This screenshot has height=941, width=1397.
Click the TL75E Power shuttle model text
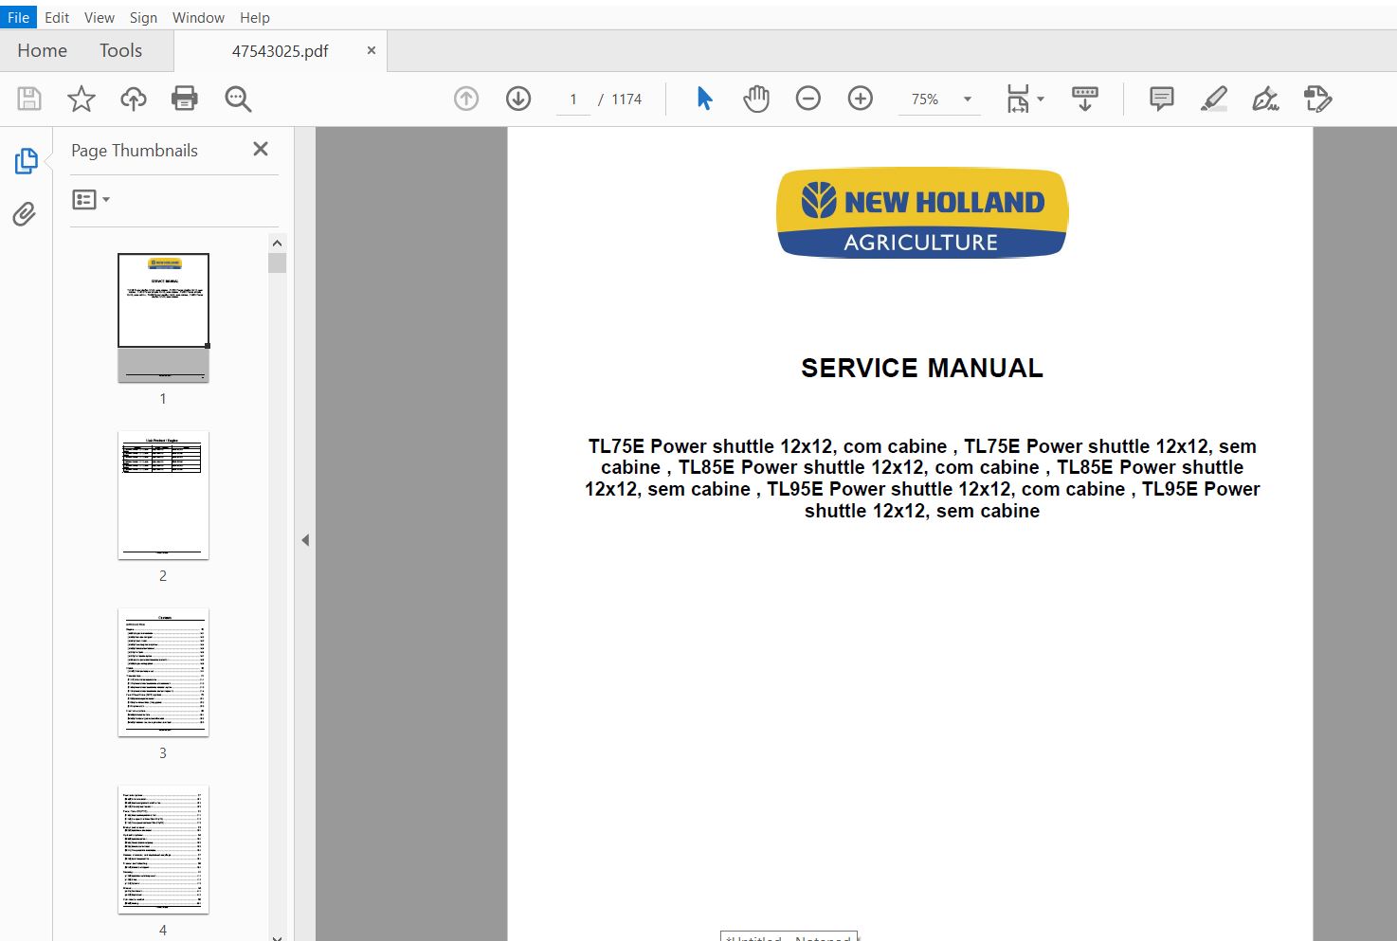pyautogui.click(x=922, y=479)
